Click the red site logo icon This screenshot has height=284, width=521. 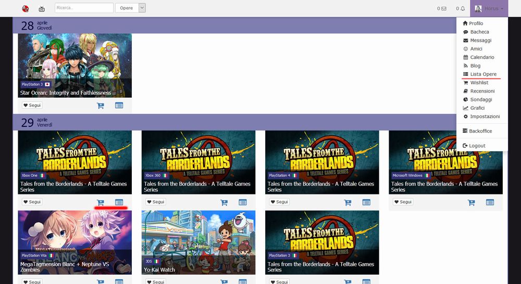(x=26, y=8)
